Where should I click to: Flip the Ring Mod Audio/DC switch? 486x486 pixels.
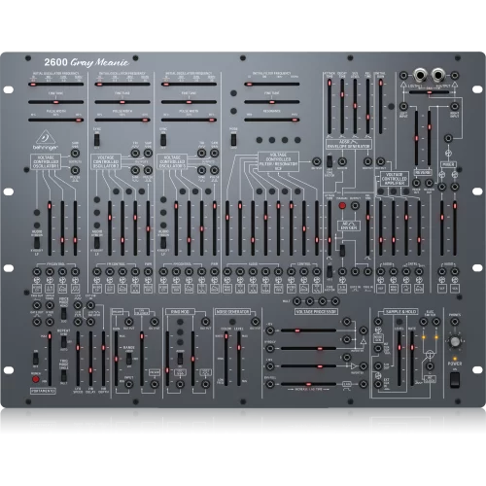pyautogui.click(x=180, y=359)
